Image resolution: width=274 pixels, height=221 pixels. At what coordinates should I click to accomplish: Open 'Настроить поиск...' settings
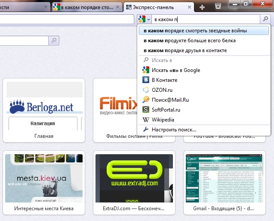pyautogui.click(x=204, y=130)
